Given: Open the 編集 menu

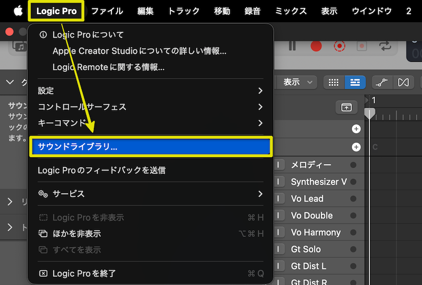Looking at the screenshot, I should (x=146, y=11).
